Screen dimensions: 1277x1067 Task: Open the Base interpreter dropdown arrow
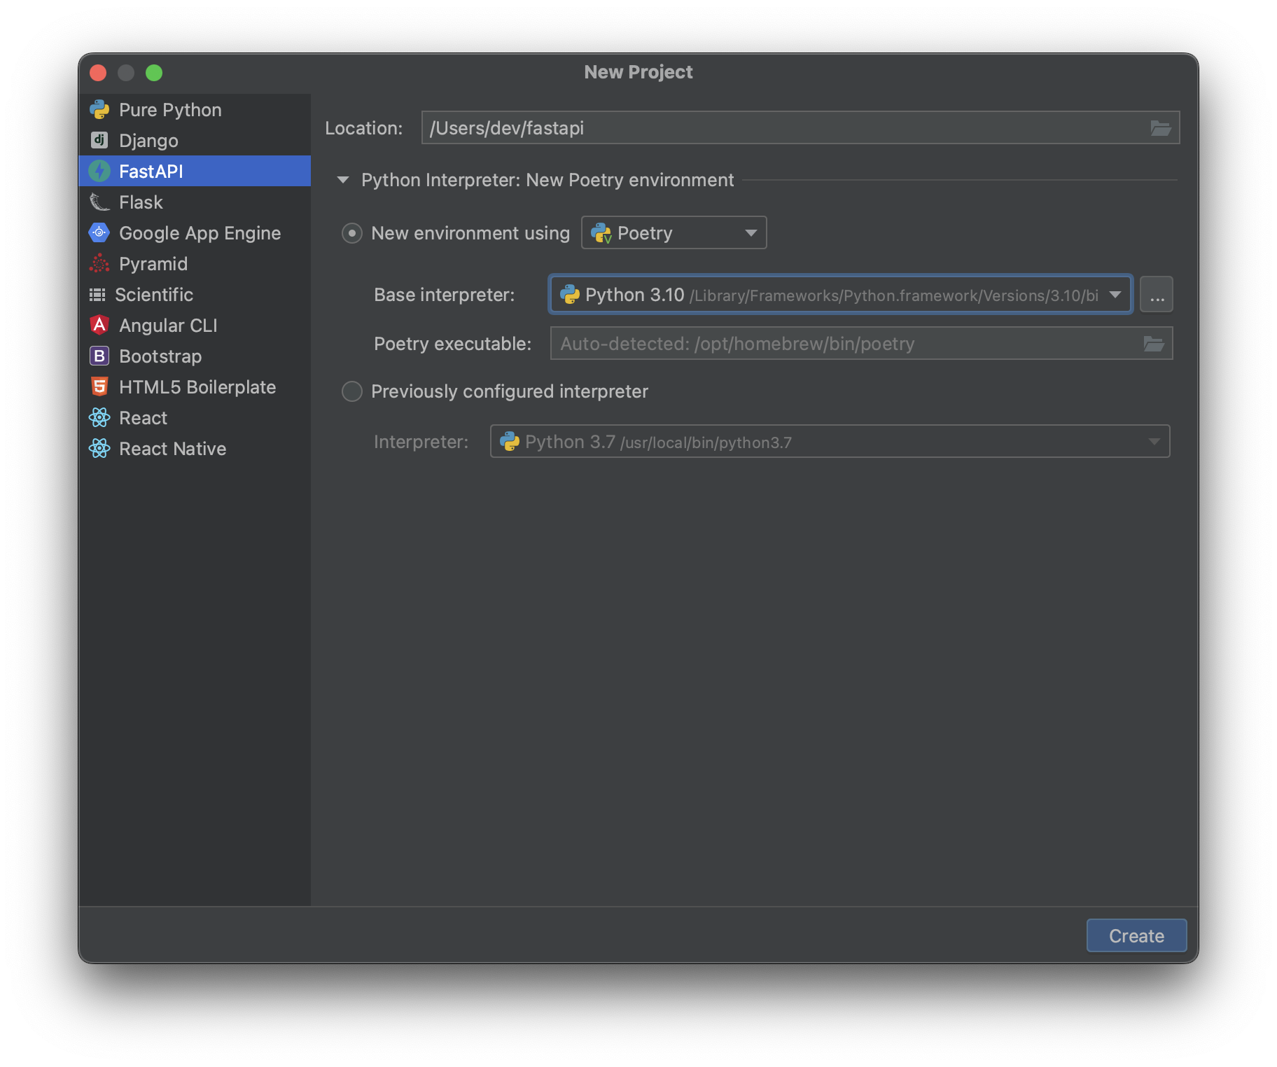[1115, 295]
